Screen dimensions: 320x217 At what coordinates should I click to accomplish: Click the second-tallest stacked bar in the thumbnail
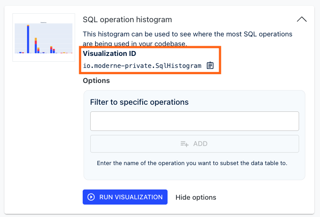click(36, 45)
